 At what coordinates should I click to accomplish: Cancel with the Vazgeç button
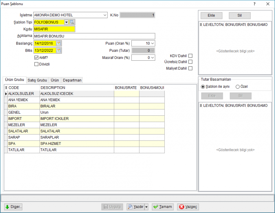tap(188, 207)
